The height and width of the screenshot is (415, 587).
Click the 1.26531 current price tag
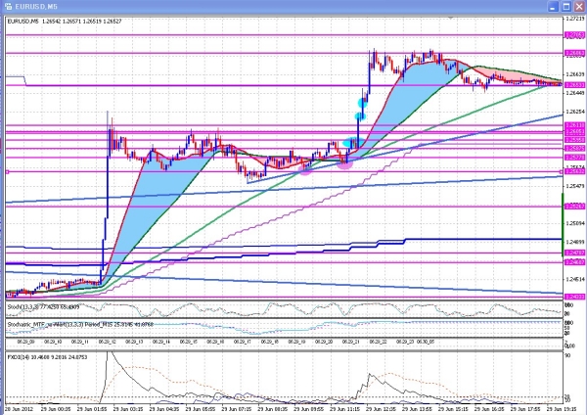(574, 85)
